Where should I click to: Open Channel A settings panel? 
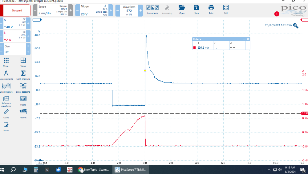[14, 23]
